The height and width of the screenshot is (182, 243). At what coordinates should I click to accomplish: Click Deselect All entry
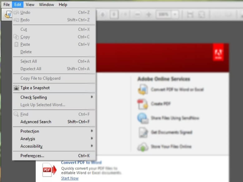(54, 69)
